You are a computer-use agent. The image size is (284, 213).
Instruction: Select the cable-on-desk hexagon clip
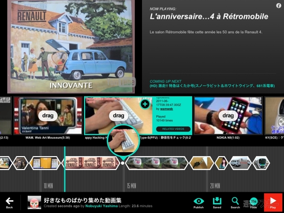202,163
